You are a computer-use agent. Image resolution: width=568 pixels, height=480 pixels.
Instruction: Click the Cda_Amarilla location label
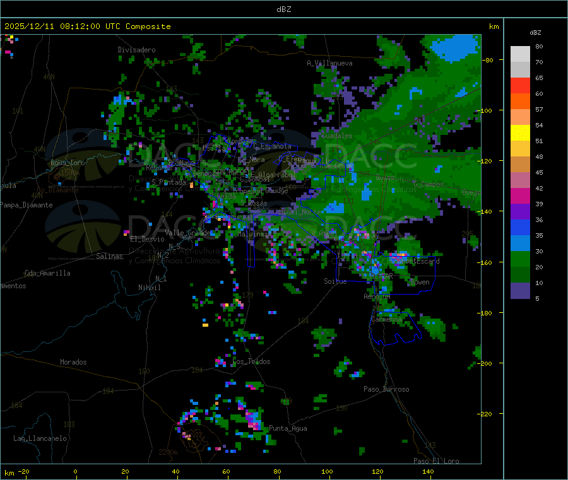47,273
